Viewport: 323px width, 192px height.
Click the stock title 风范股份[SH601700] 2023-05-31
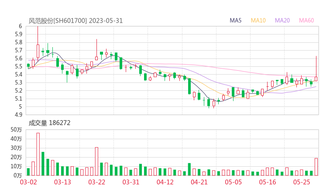click(x=76, y=21)
